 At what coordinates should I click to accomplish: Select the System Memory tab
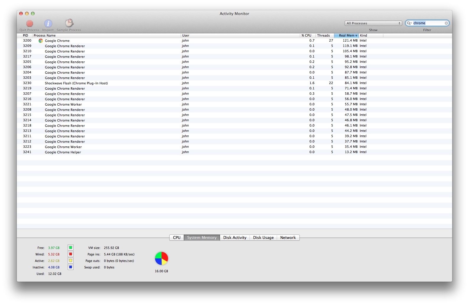(x=202, y=237)
